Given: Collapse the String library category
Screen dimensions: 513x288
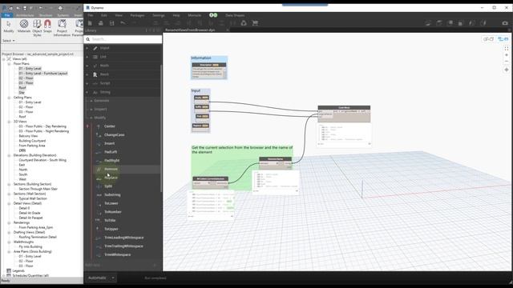Looking at the screenshot, I should point(87,93).
